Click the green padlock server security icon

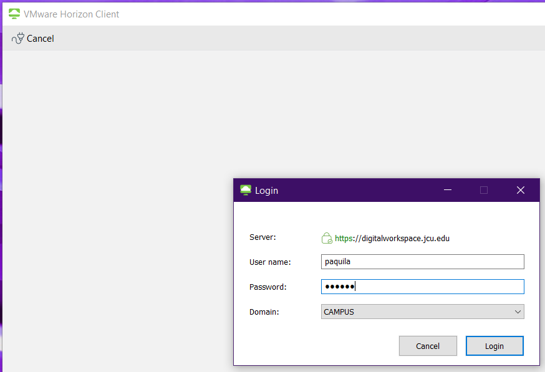[327, 238]
